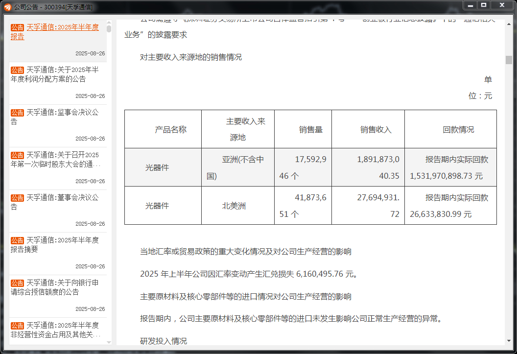Click the 产品名称 table header

pos(163,129)
